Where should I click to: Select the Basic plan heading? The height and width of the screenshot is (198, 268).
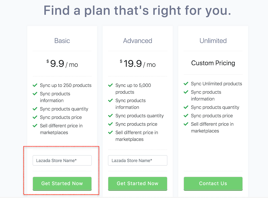coord(62,41)
